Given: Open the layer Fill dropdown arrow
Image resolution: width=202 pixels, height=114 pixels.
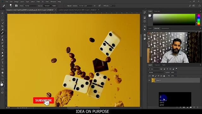Looking at the screenshot, I should tap(176, 76).
